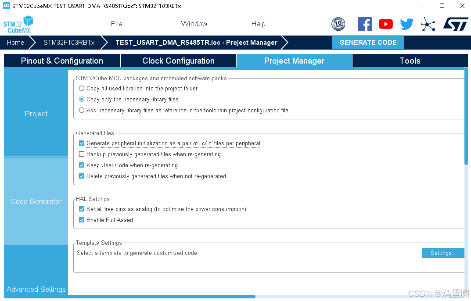Select the Project Manager tab
Image resolution: width=471 pixels, height=301 pixels.
click(x=294, y=61)
